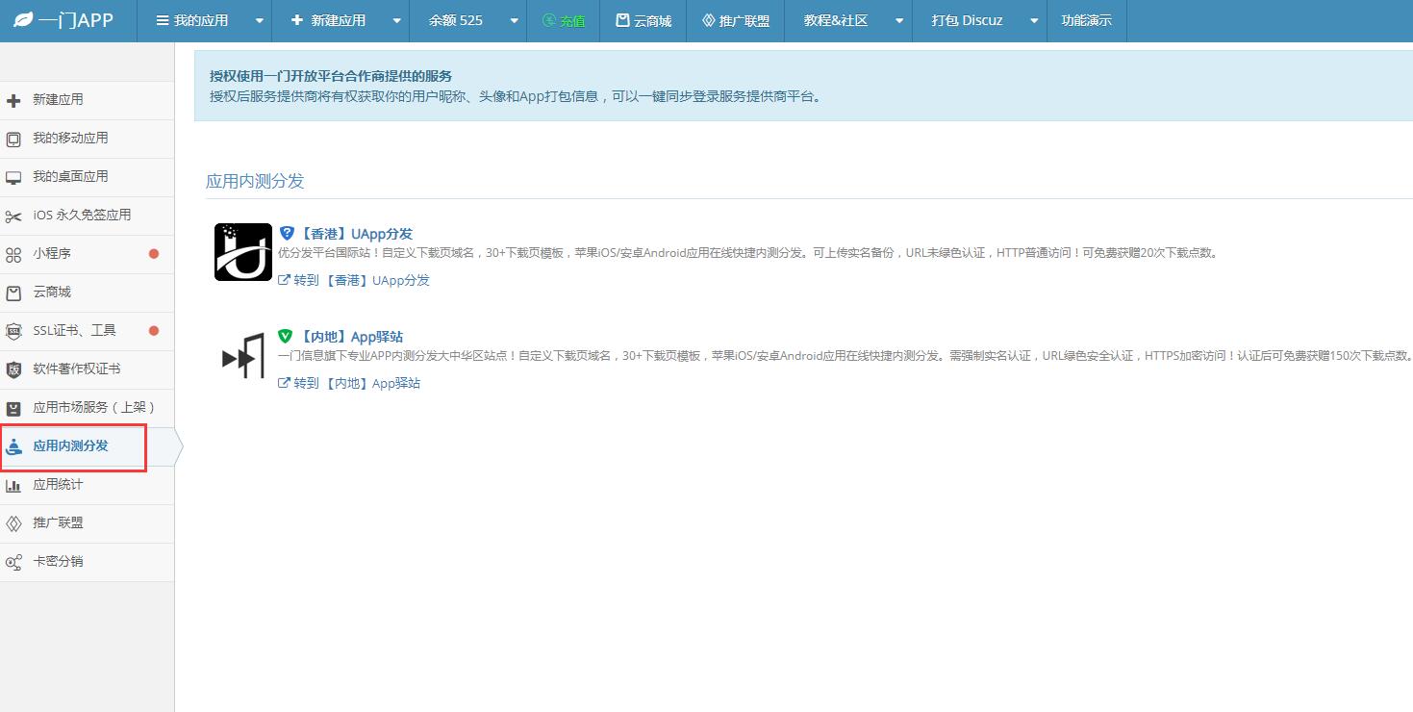Click the blue shield badge next to UApp分发
The width and height of the screenshot is (1413, 712).
[x=286, y=233]
